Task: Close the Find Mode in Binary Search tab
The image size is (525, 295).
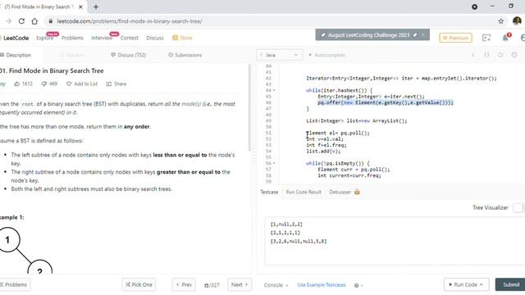Action: coord(80,7)
